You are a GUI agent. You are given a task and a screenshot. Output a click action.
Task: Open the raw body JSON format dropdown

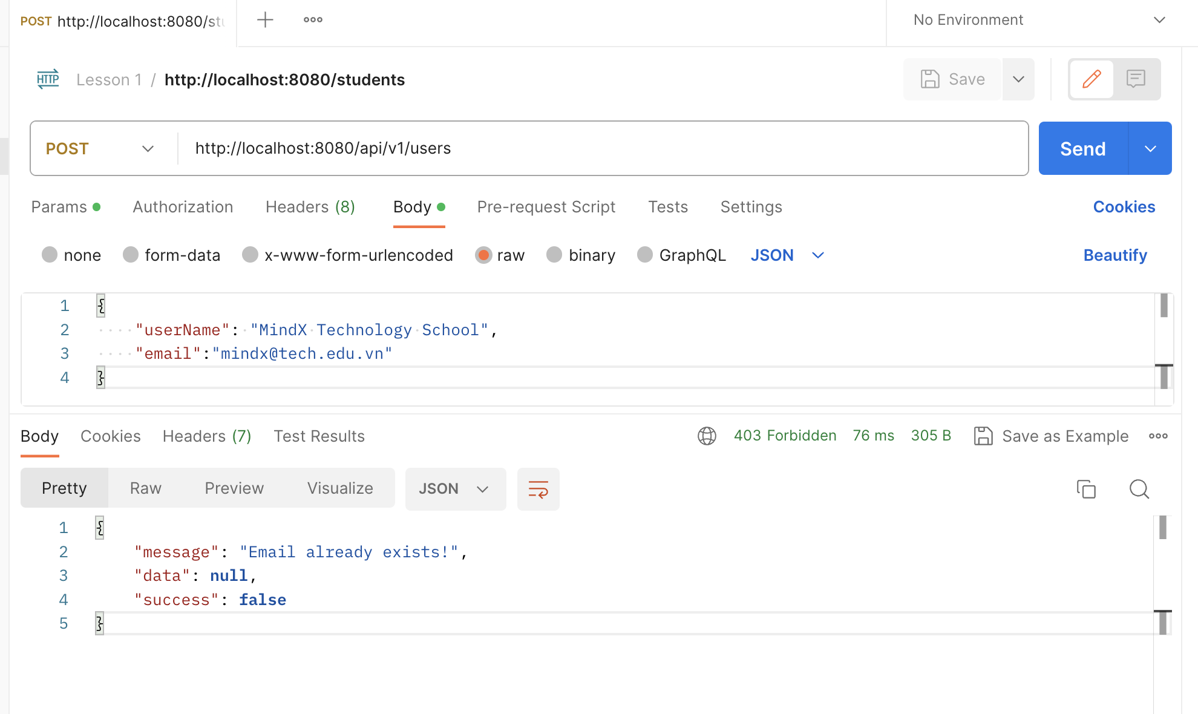(787, 255)
